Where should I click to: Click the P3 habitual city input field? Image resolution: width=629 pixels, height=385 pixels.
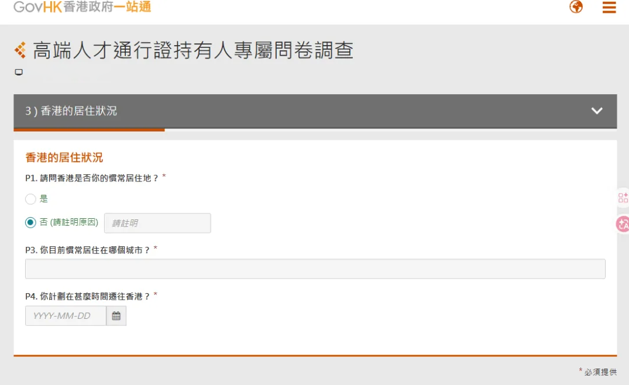315,269
